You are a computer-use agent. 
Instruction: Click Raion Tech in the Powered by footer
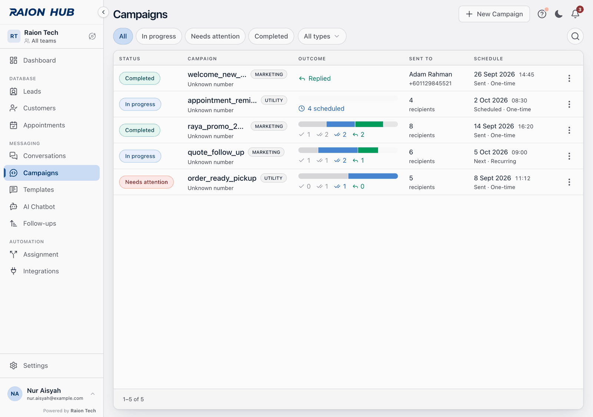click(x=83, y=411)
